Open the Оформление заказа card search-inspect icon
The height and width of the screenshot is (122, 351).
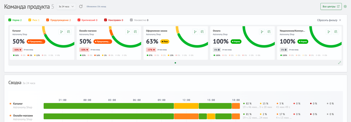point(202,32)
